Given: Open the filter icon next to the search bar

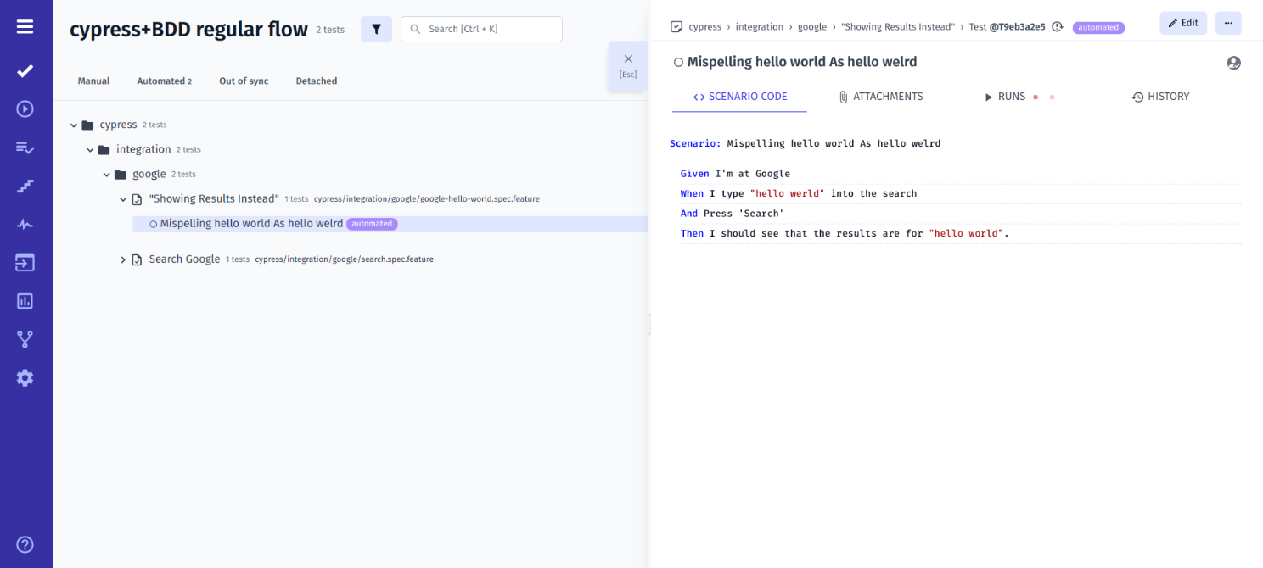Looking at the screenshot, I should [376, 29].
